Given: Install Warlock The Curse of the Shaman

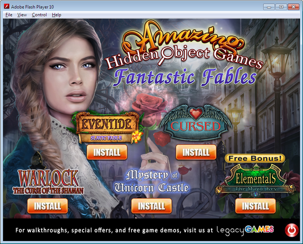Looking at the screenshot, I should point(47,206).
